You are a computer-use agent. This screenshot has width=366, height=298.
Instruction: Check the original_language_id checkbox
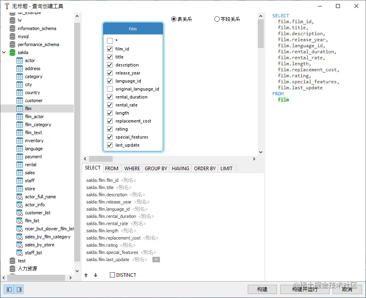click(110, 89)
